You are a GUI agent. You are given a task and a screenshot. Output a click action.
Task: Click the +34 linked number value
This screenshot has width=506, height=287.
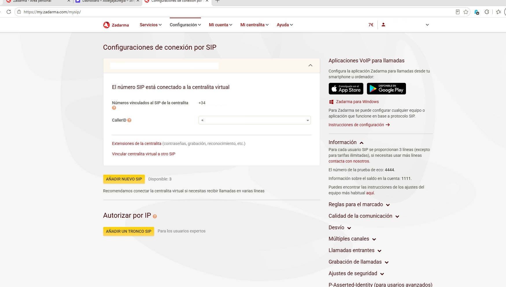(x=202, y=103)
